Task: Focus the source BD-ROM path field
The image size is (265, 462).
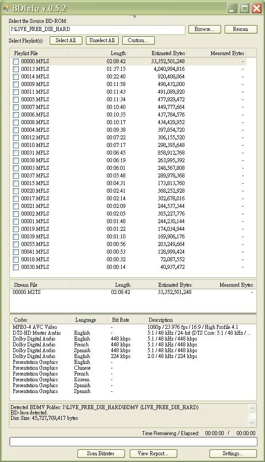Action: pyautogui.click(x=97, y=30)
